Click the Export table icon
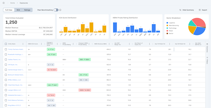Image resolution: width=211 pixels, height=108 pixels. pos(200,10)
